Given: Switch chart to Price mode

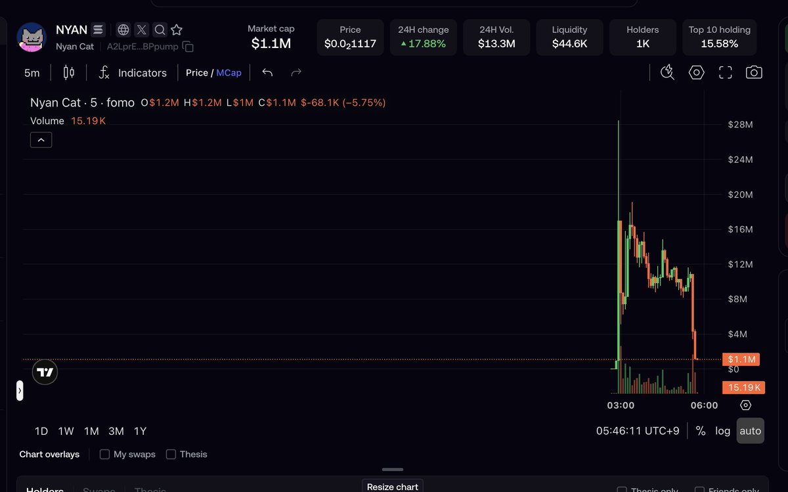Looking at the screenshot, I should click(x=197, y=73).
